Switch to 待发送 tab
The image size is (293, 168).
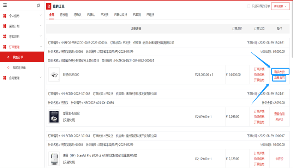click(64, 15)
